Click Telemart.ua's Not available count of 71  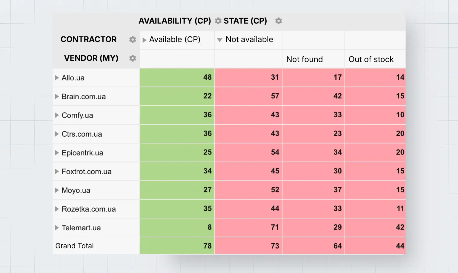point(248,228)
